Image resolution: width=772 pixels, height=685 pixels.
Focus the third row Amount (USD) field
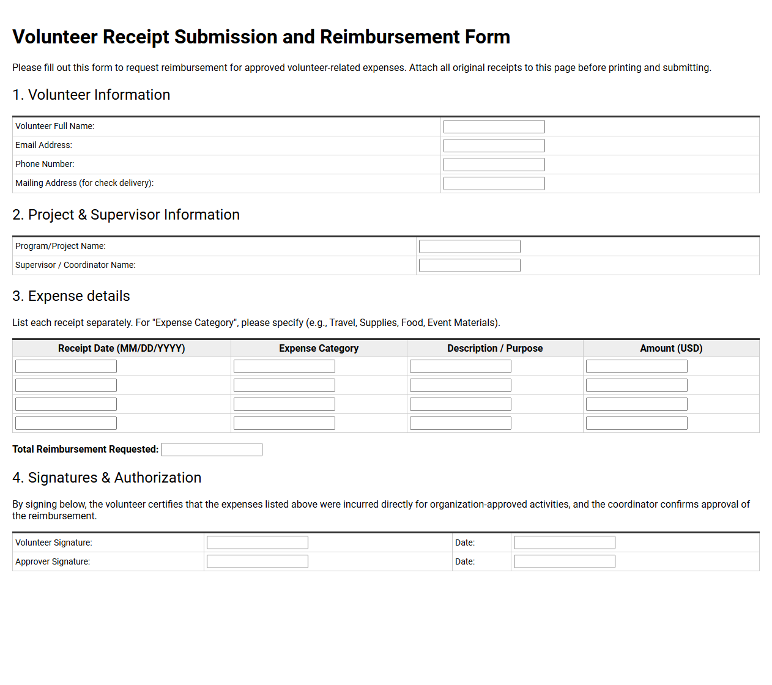[637, 404]
